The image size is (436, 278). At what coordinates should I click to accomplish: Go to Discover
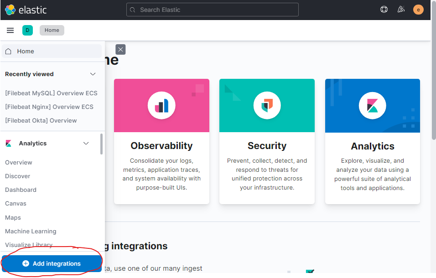pyautogui.click(x=17, y=176)
